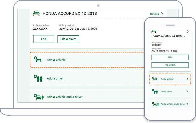Select Add a vehicle on laptop
196x123 pixels.
click(56, 60)
